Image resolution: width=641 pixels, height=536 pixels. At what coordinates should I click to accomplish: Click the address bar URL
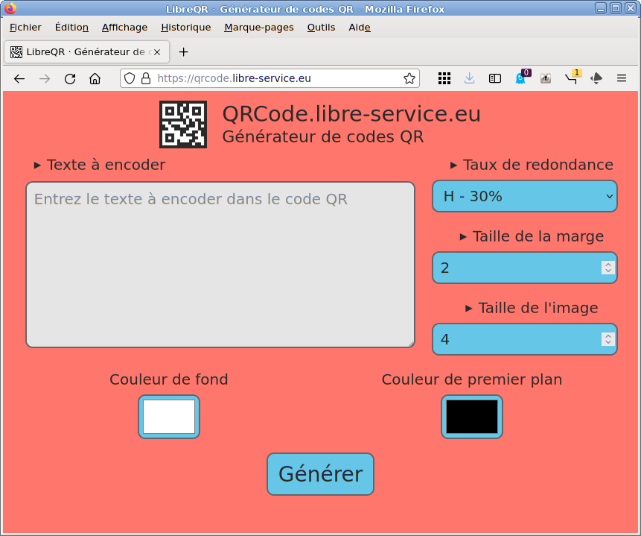pos(235,78)
